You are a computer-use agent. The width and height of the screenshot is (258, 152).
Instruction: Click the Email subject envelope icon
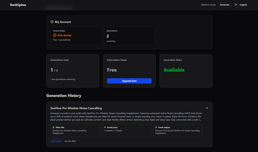coord(156,127)
